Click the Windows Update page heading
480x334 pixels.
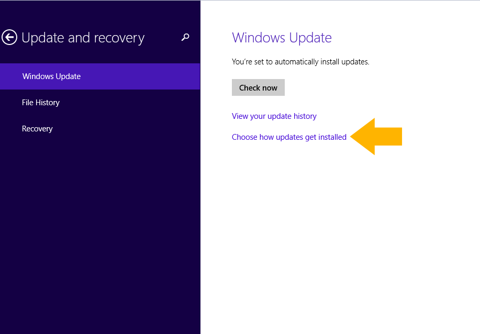[x=282, y=38]
